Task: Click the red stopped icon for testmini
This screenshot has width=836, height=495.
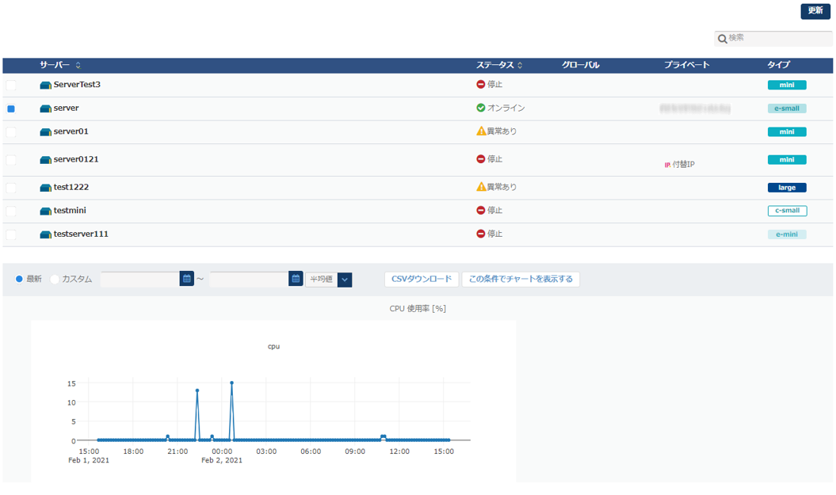Action: [x=481, y=211]
